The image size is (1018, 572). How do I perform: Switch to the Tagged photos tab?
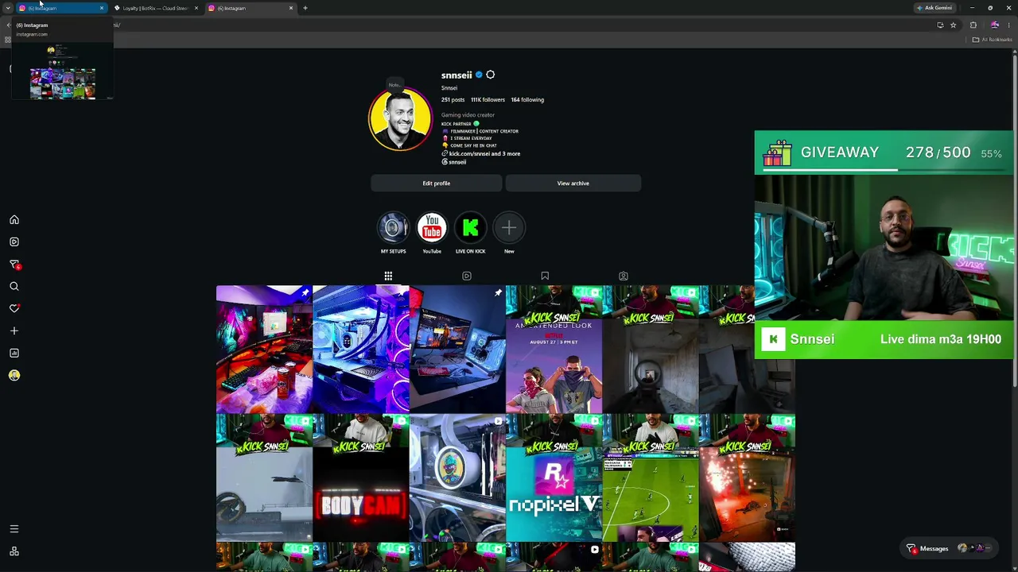(624, 276)
